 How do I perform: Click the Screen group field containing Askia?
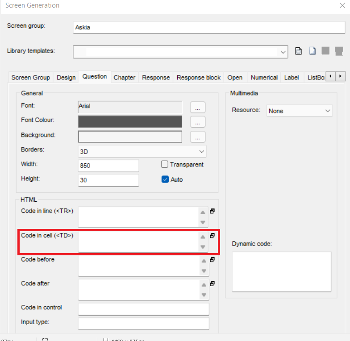(209, 28)
